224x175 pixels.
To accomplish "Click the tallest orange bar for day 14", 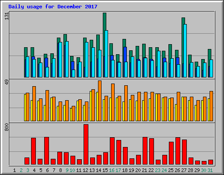I will click(x=100, y=101).
